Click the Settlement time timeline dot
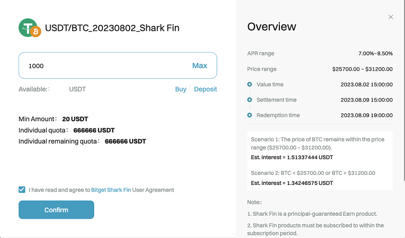 (x=250, y=100)
